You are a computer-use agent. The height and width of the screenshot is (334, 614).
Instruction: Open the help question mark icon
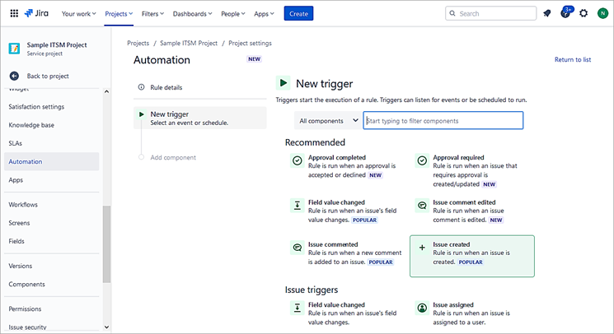pyautogui.click(x=565, y=13)
